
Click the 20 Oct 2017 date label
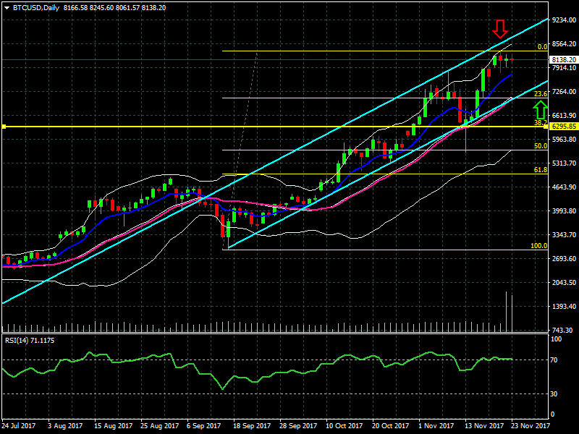pyautogui.click(x=391, y=425)
